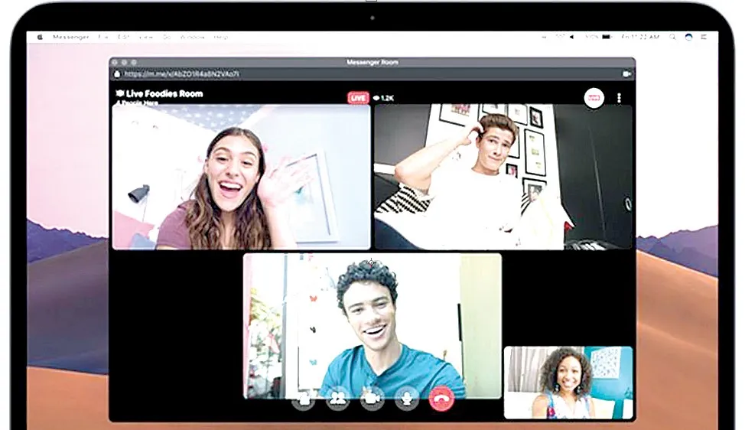Open the Help menu

coord(220,37)
